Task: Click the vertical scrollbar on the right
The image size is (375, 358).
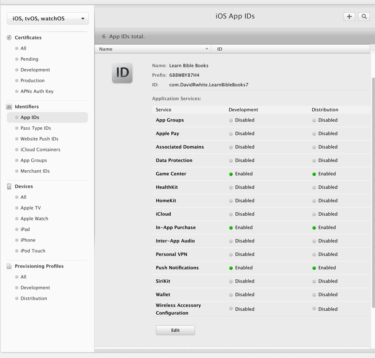Action: tap(373, 192)
